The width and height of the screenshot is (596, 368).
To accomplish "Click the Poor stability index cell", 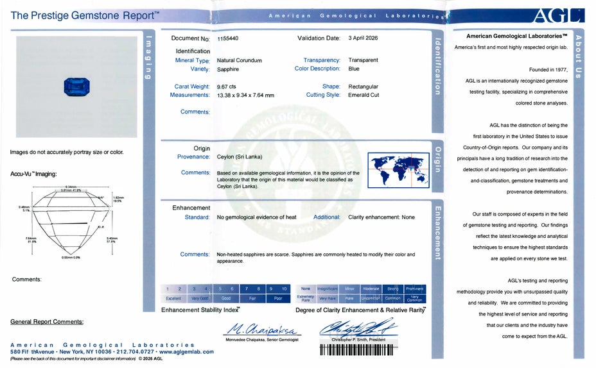I will (278, 299).
